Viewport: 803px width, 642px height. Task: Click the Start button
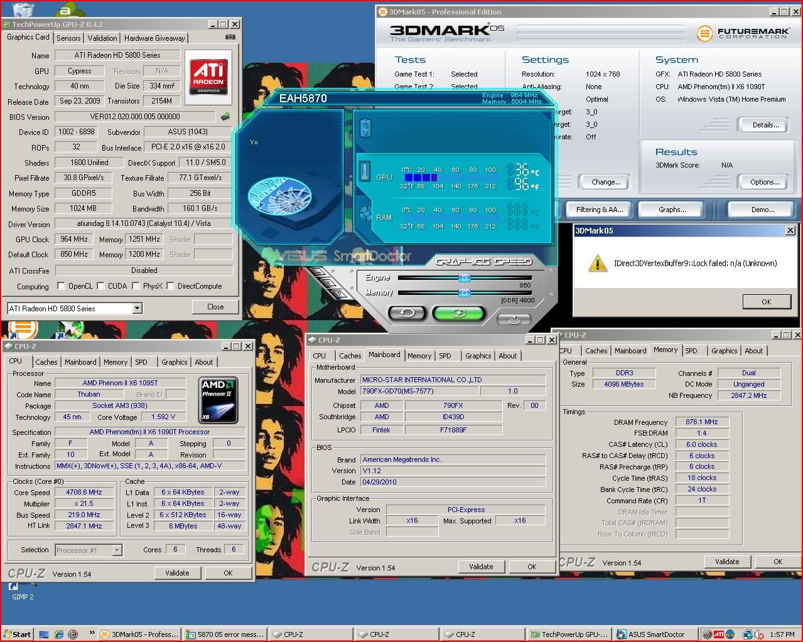click(x=17, y=634)
